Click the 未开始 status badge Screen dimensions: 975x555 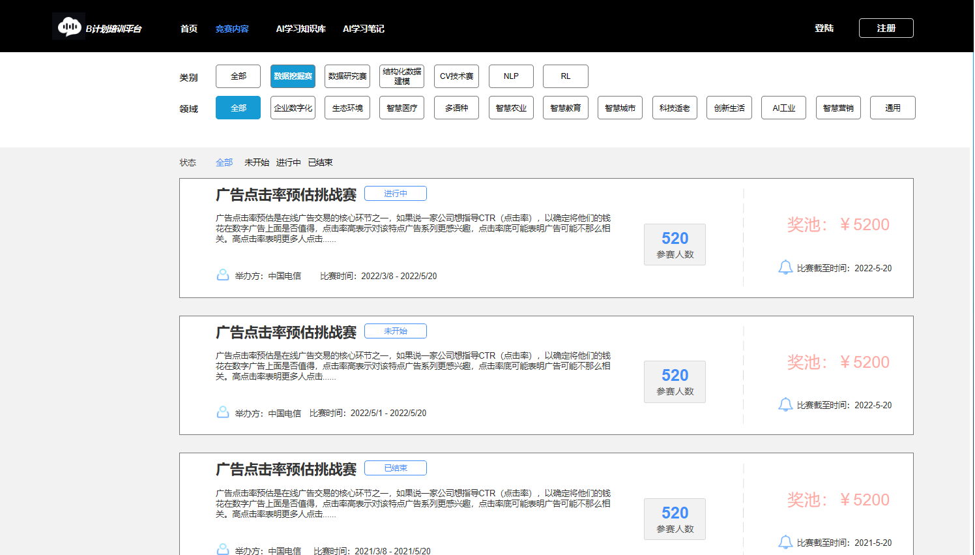(x=396, y=331)
